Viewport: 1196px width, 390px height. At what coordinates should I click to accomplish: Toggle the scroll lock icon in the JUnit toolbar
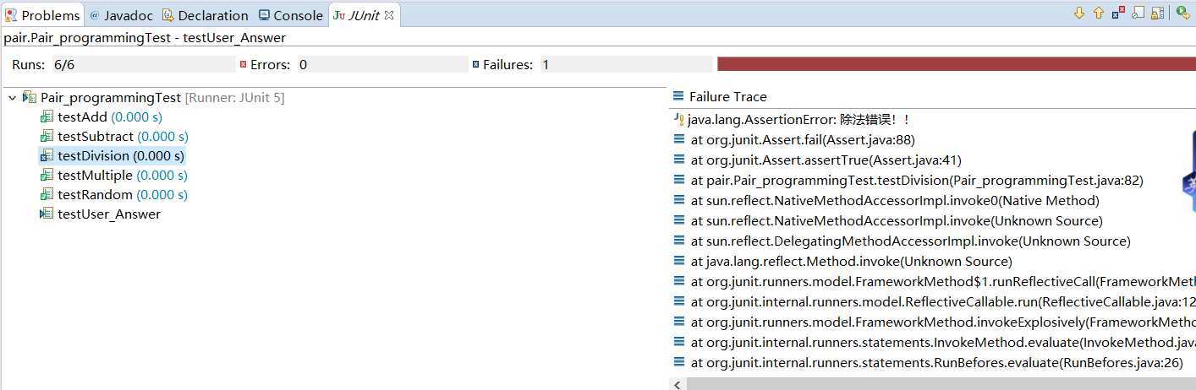(1157, 14)
